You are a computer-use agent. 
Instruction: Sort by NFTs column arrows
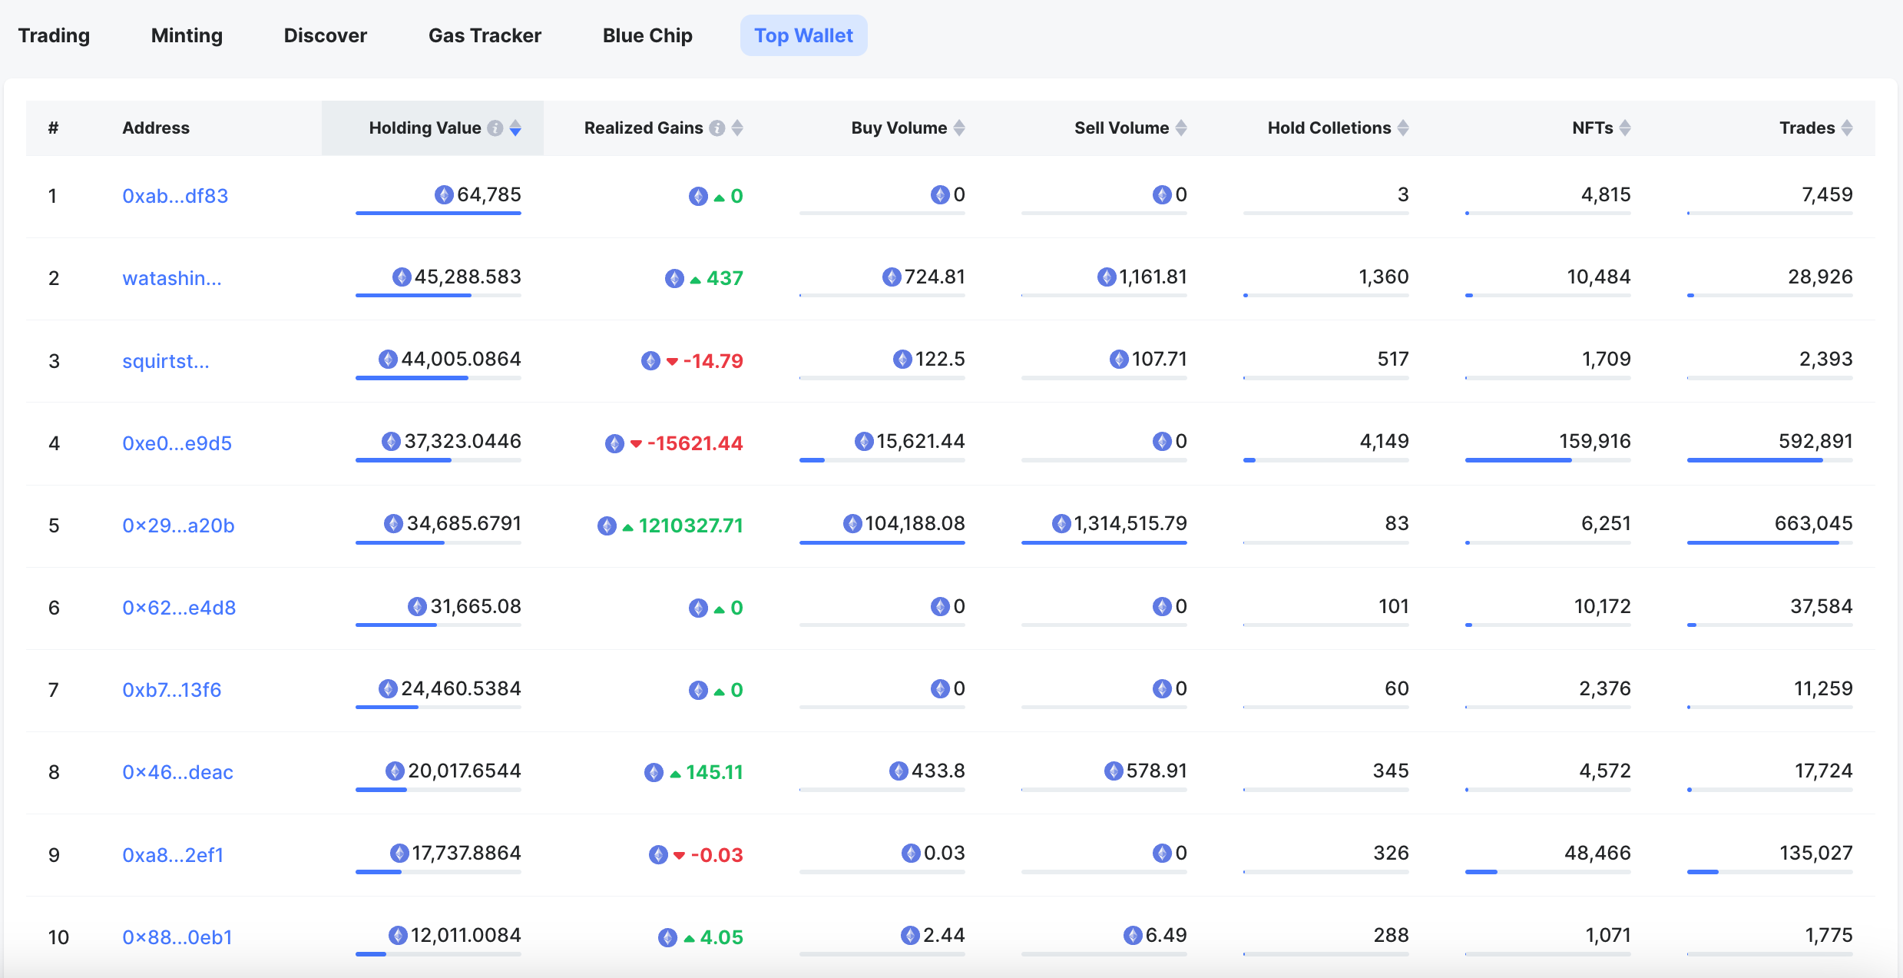(1625, 128)
